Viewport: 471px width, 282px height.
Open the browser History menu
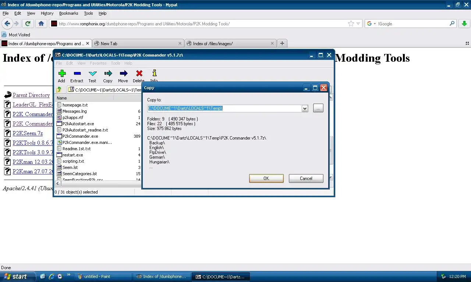47,13
